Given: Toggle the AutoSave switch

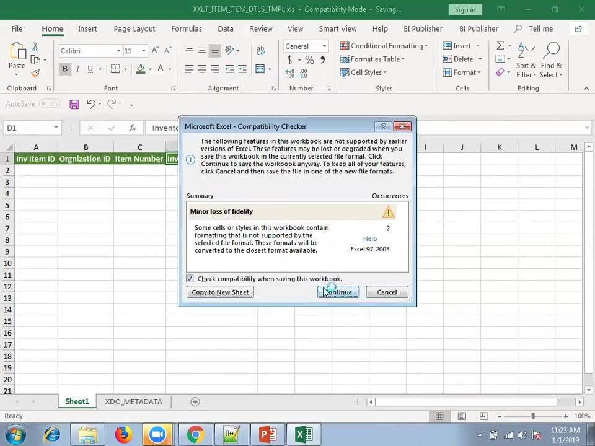Looking at the screenshot, I should (x=50, y=103).
